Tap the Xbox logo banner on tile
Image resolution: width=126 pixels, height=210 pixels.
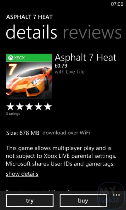click(29, 58)
